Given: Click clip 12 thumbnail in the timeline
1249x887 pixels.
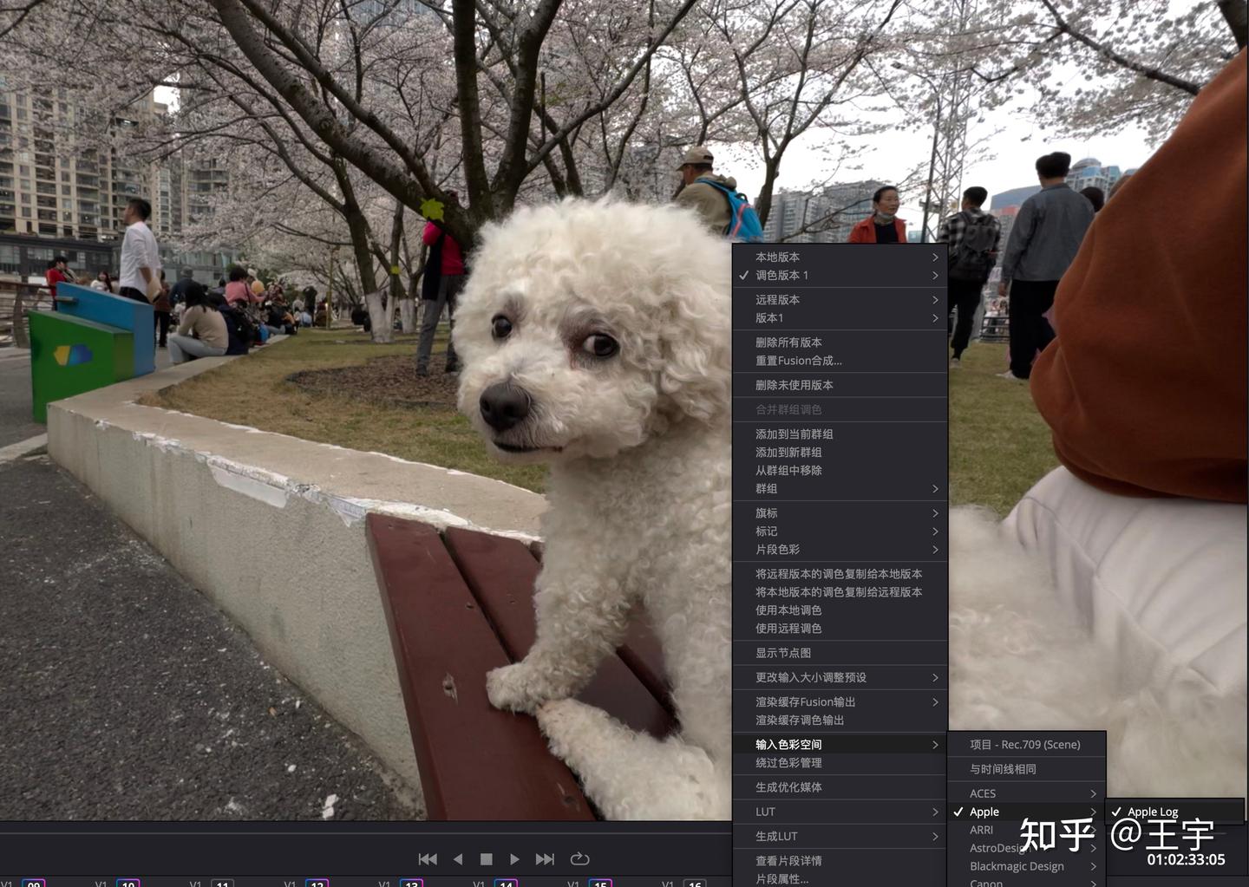Looking at the screenshot, I should click(316, 883).
